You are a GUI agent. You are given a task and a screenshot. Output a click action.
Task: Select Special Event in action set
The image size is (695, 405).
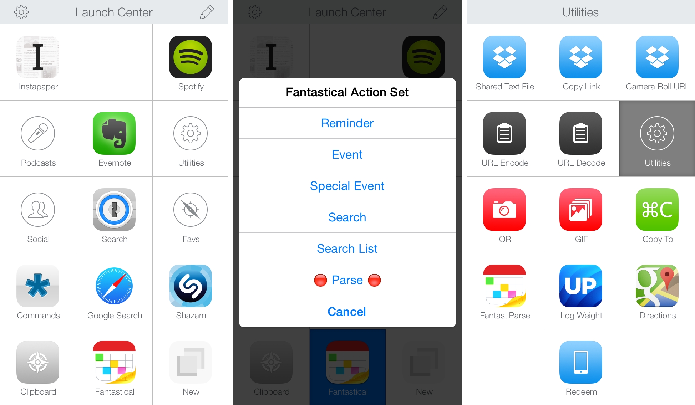347,186
